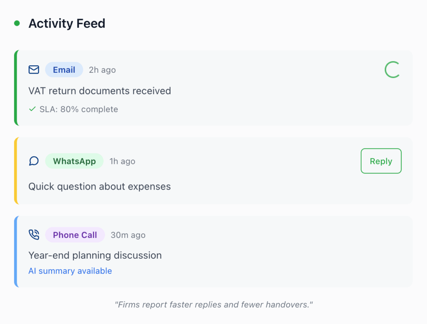Click the SLA checkmark icon

coord(32,109)
